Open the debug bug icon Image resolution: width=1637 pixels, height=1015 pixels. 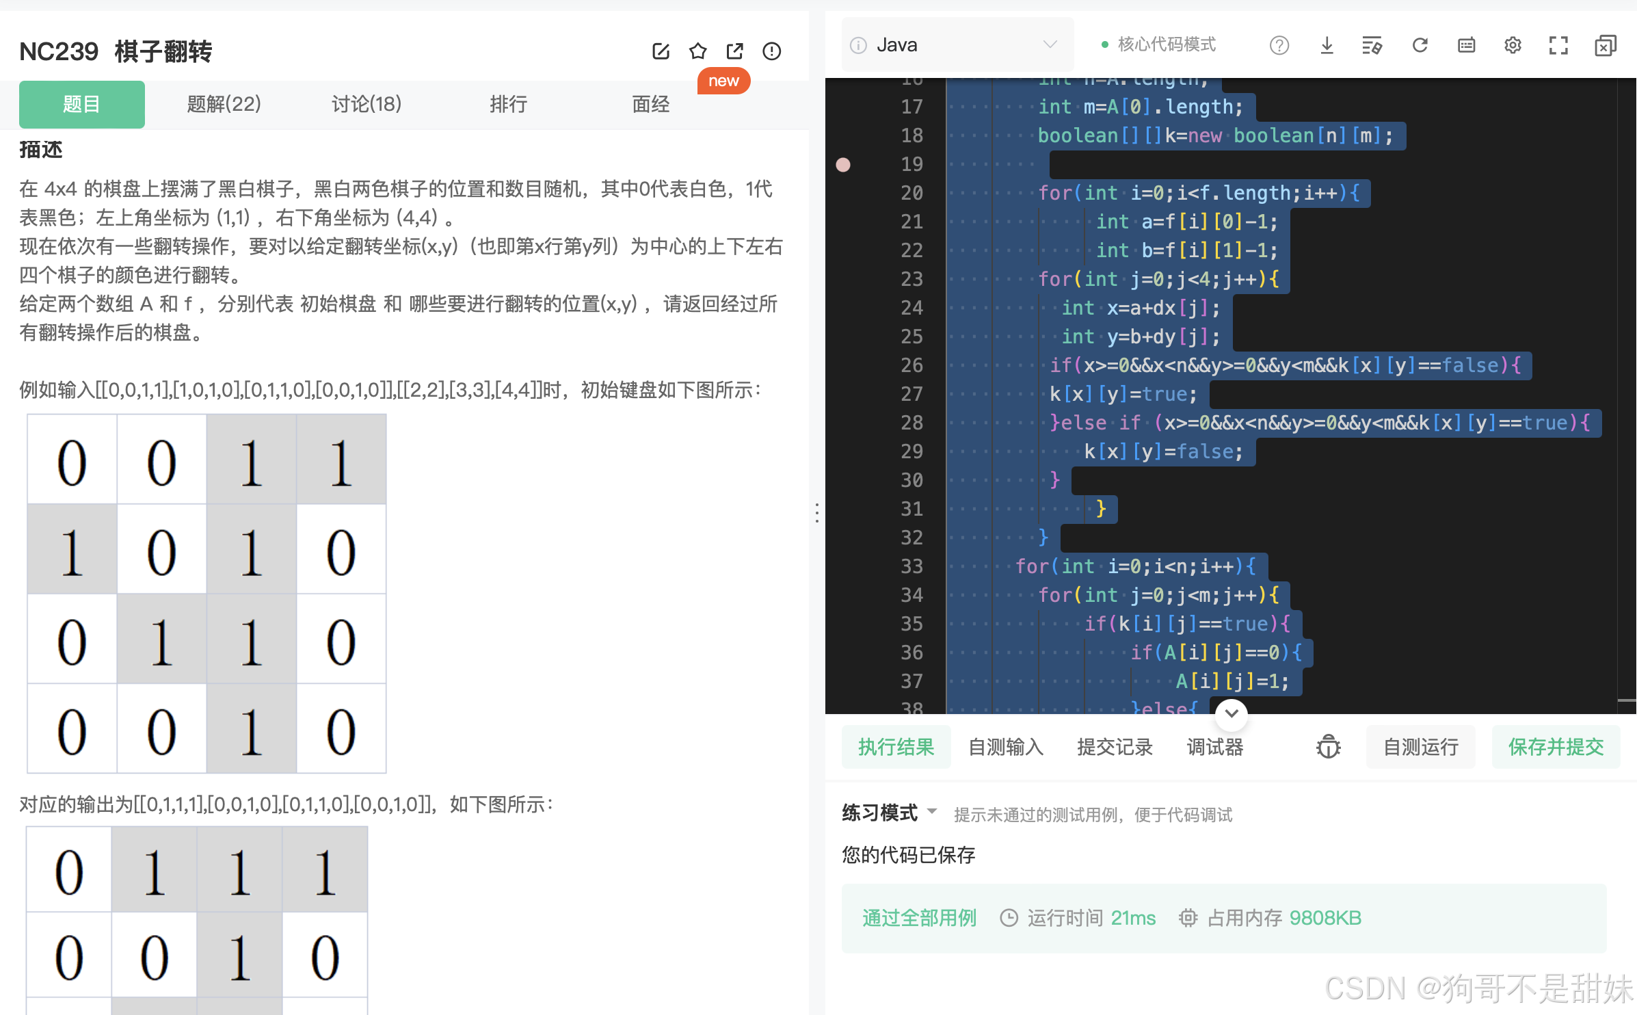coord(1328,747)
